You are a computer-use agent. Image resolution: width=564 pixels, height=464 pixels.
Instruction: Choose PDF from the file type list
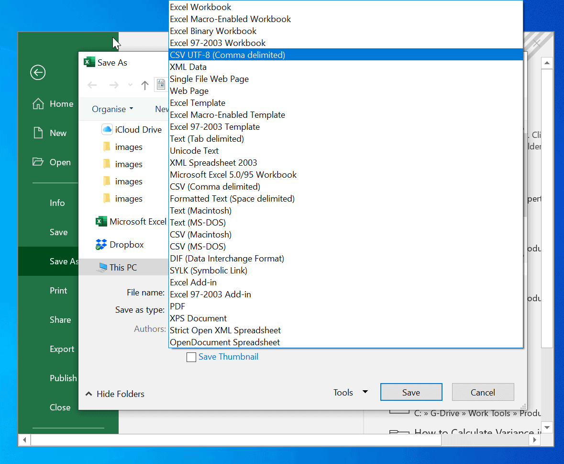pyautogui.click(x=177, y=306)
